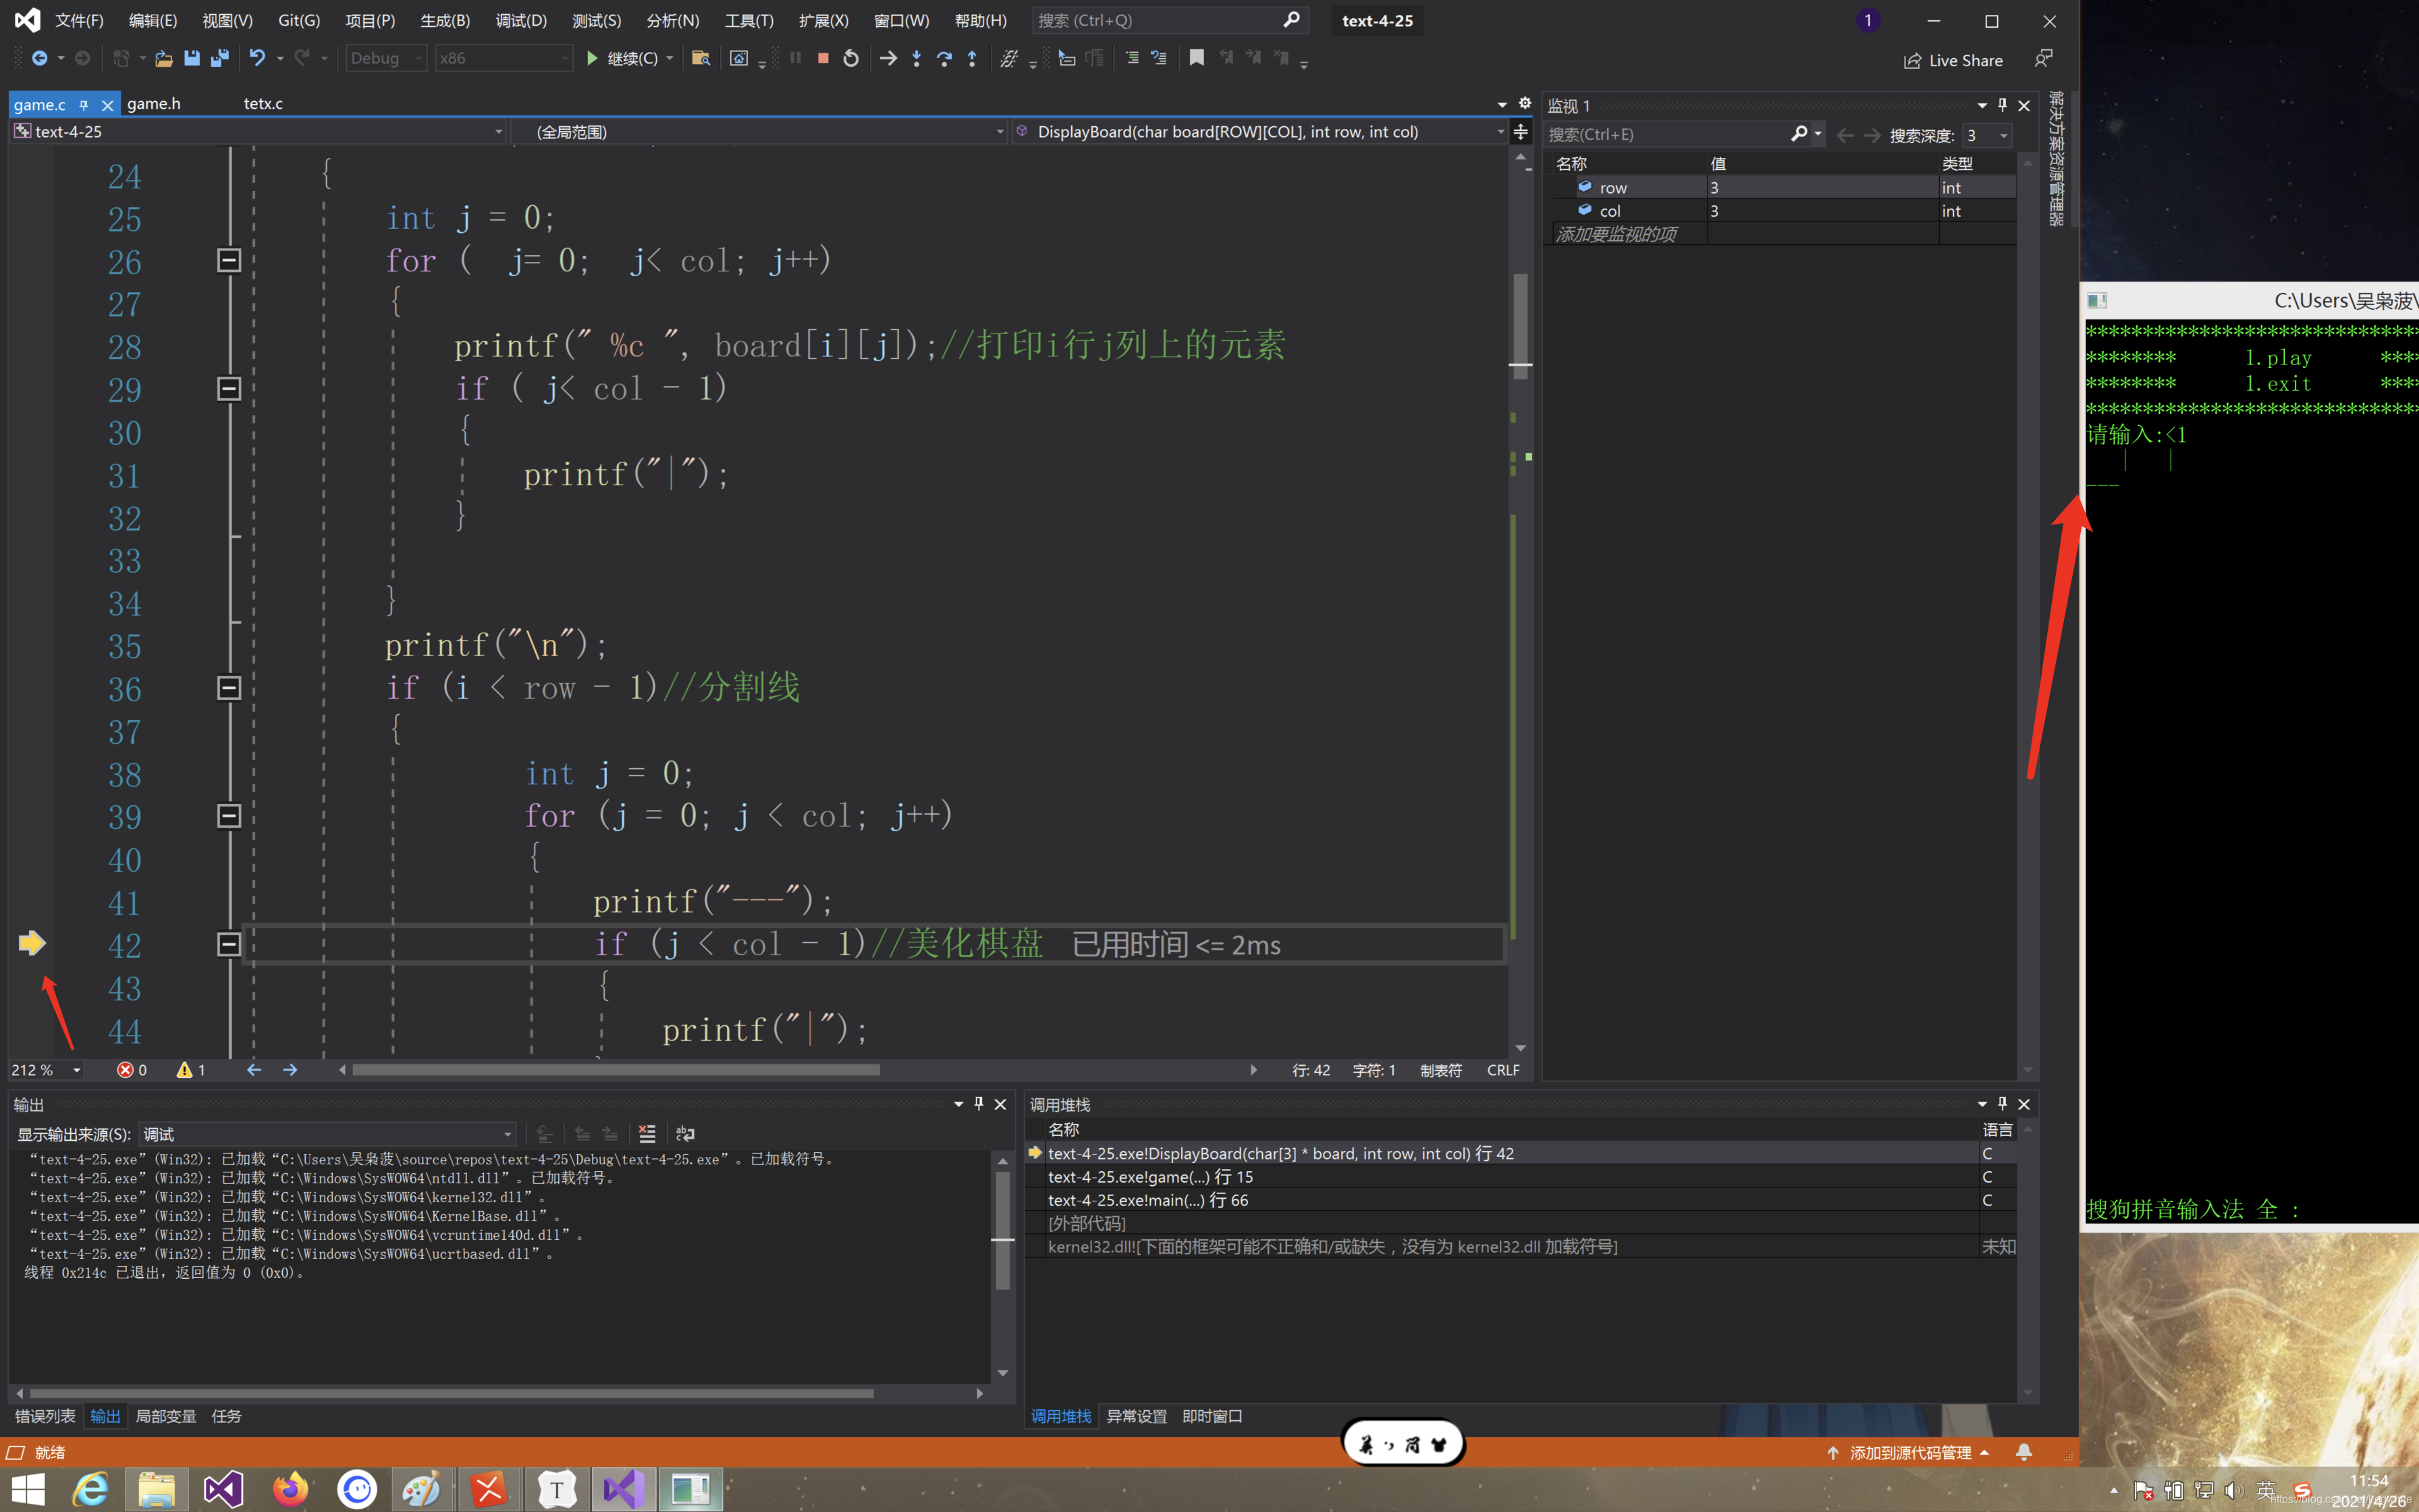2419x1512 pixels.
Task: Toggle word wrap in the output panel
Action: (x=684, y=1133)
